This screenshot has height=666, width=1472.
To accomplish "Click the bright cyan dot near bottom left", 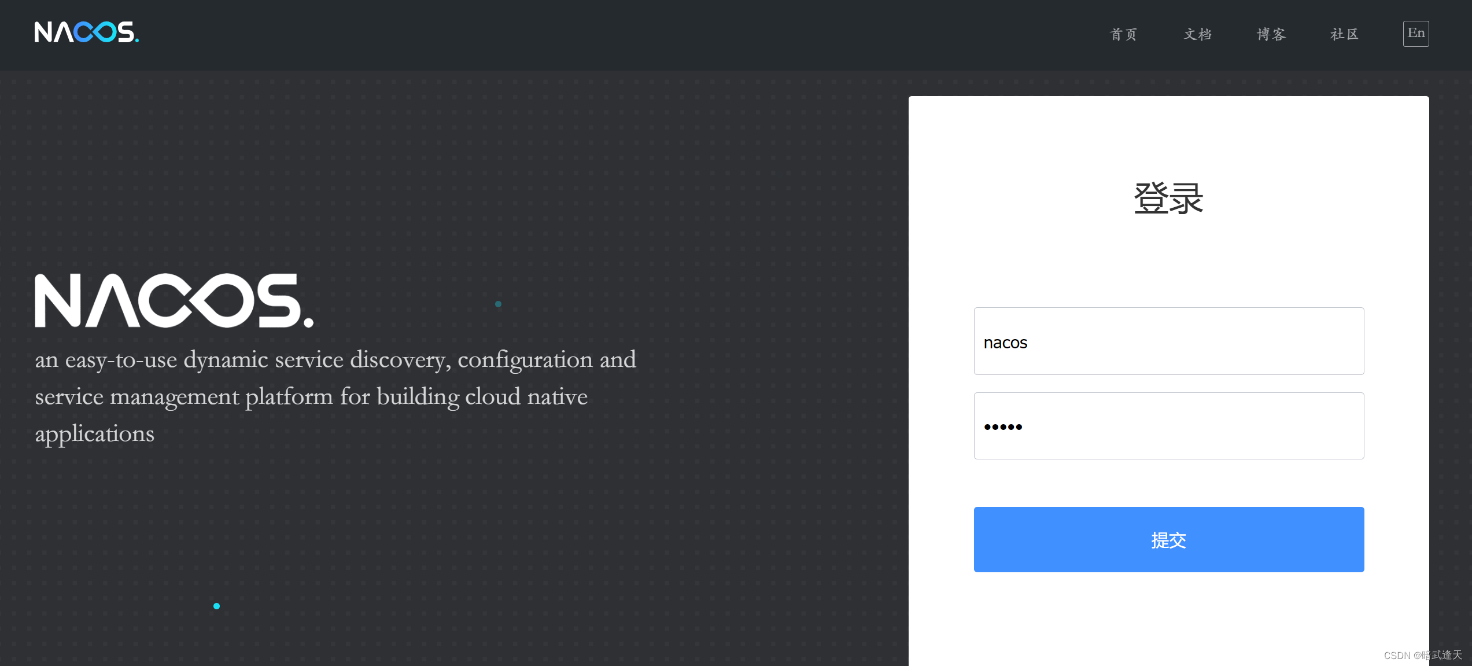I will pyautogui.click(x=216, y=606).
